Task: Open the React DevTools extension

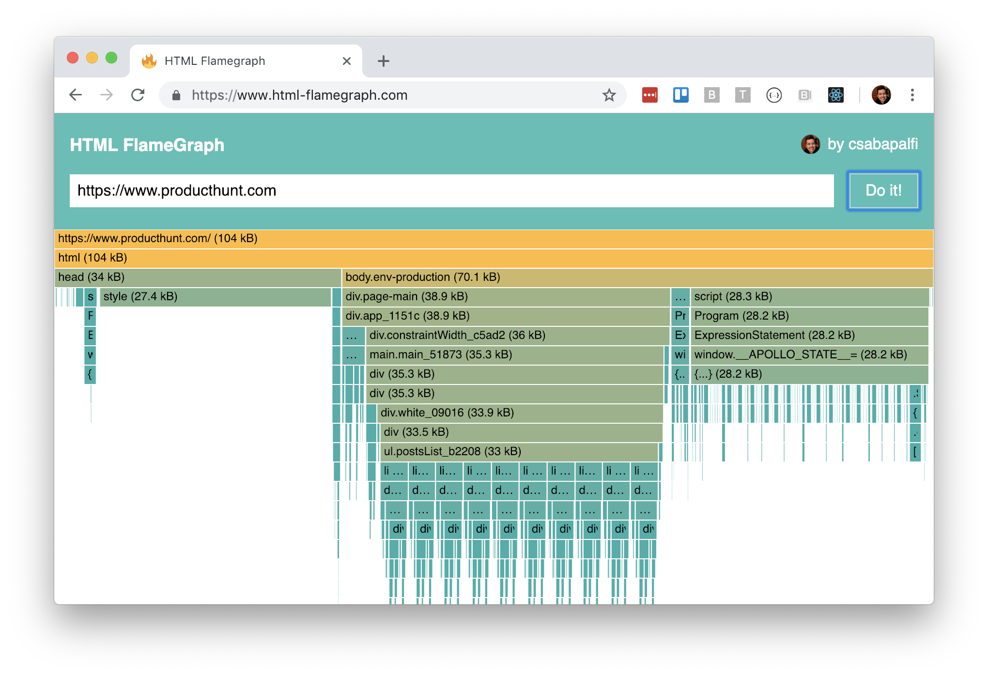Action: pyautogui.click(x=836, y=95)
